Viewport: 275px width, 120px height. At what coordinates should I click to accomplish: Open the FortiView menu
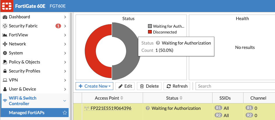[35, 35]
